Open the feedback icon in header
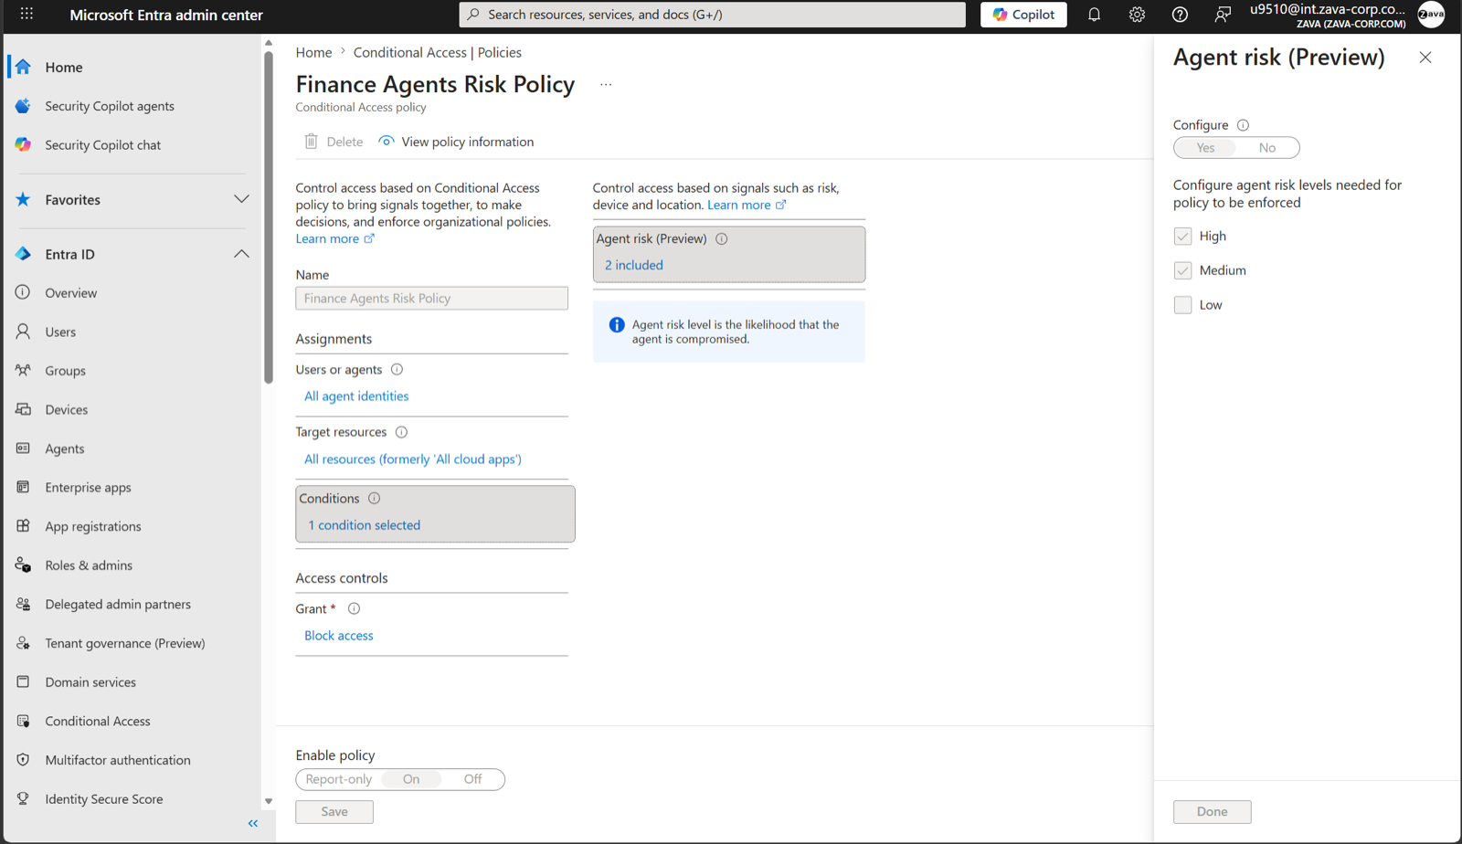Viewport: 1462px width, 844px height. [x=1223, y=15]
